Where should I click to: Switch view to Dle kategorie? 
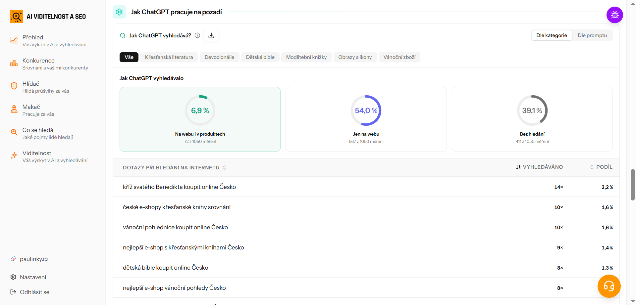pos(552,35)
